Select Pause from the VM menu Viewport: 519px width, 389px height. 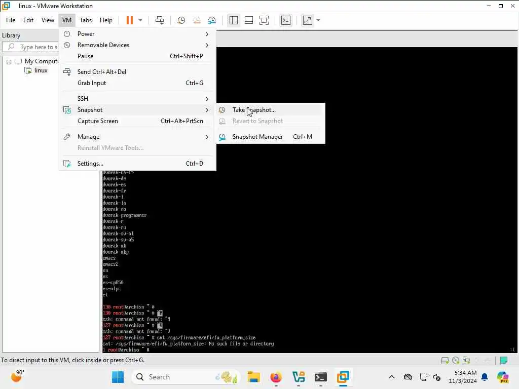[x=137, y=56]
